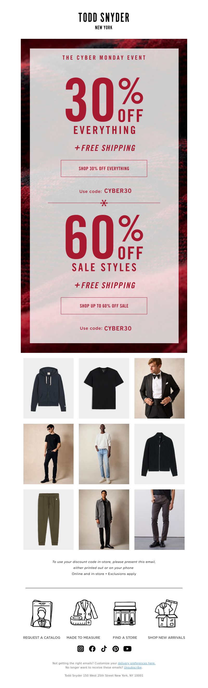
Task: Click the Find a Store storefront icon
Action: pos(125,613)
